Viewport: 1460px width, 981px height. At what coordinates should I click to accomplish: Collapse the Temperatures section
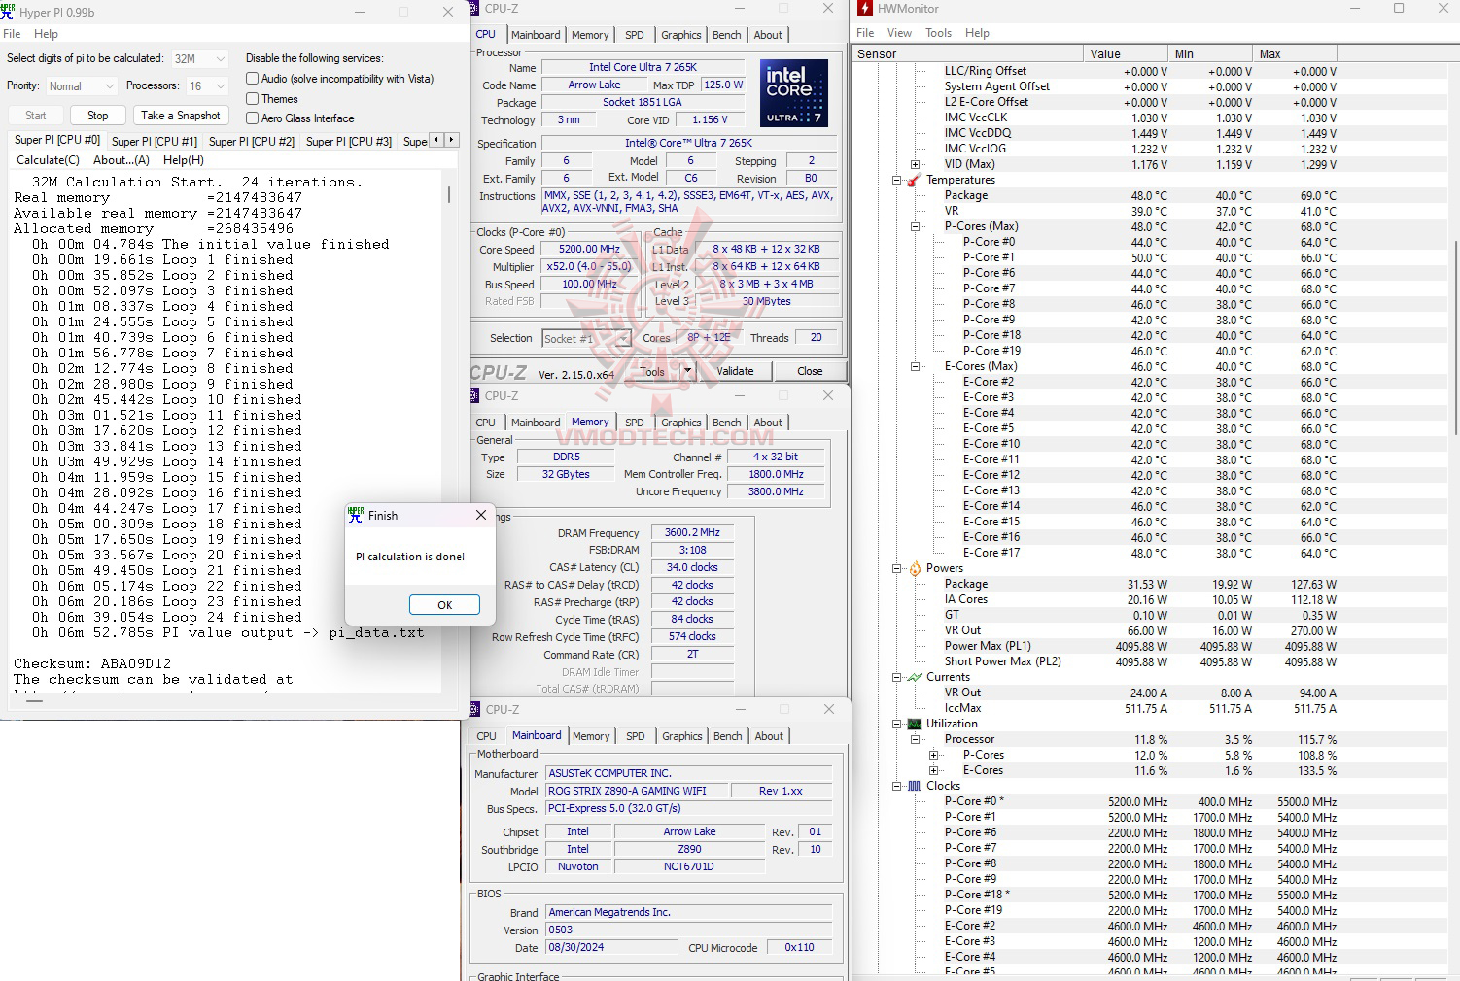pyautogui.click(x=896, y=180)
